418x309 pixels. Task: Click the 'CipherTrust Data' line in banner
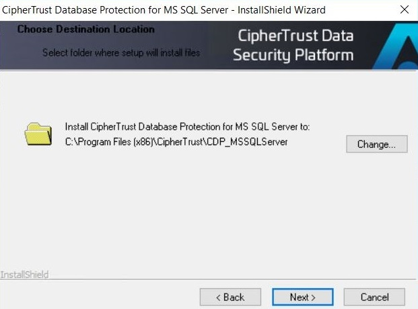tap(295, 36)
